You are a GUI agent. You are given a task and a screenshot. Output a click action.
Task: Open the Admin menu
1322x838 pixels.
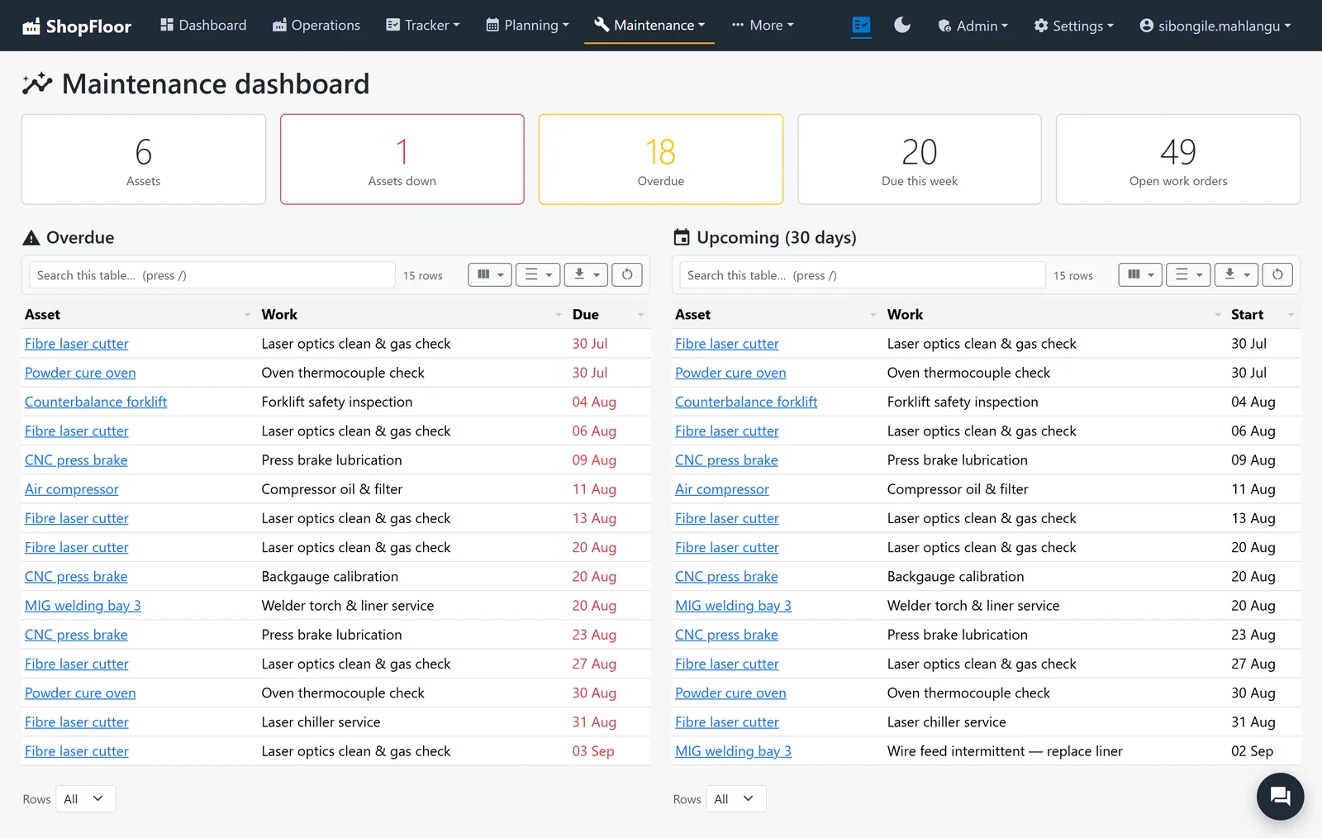click(x=972, y=26)
